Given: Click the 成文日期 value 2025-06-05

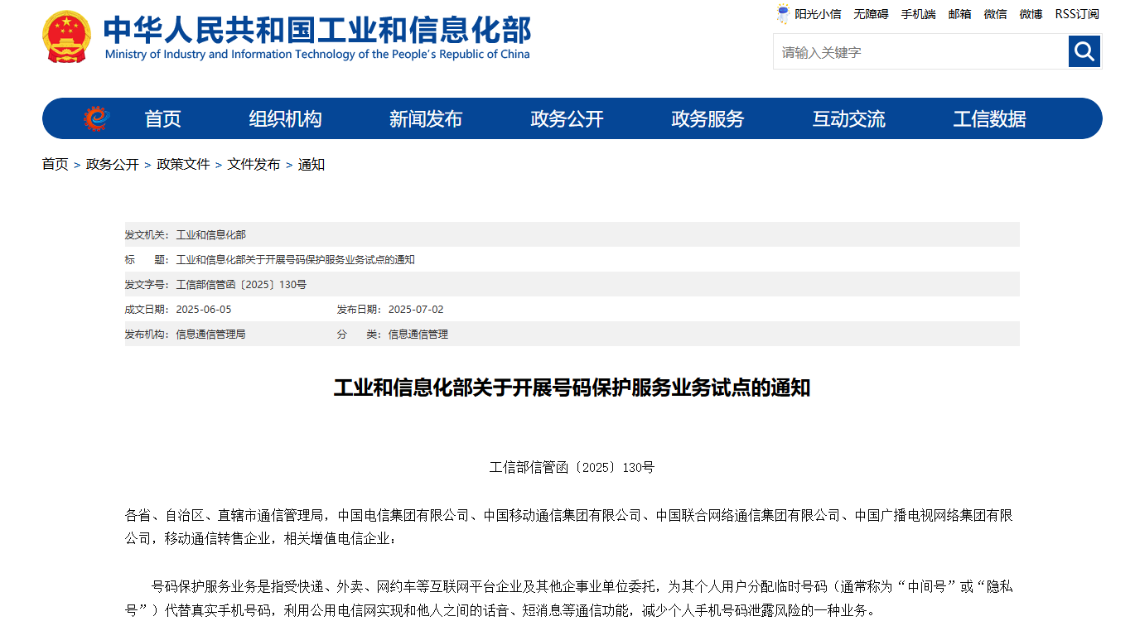Looking at the screenshot, I should pos(204,310).
